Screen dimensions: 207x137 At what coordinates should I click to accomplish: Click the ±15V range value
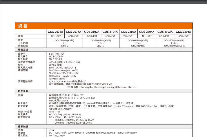(52, 130)
